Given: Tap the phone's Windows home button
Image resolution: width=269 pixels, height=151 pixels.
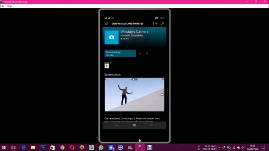Looking at the screenshot, I should coord(134,125).
